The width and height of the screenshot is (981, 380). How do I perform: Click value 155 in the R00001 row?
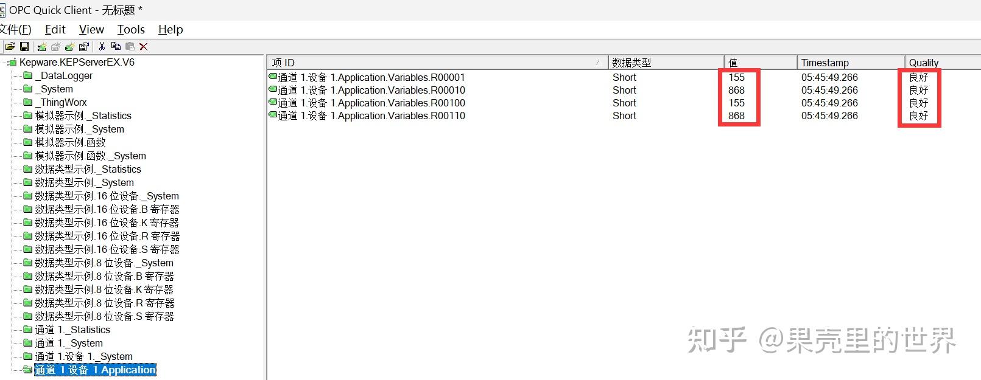click(737, 77)
